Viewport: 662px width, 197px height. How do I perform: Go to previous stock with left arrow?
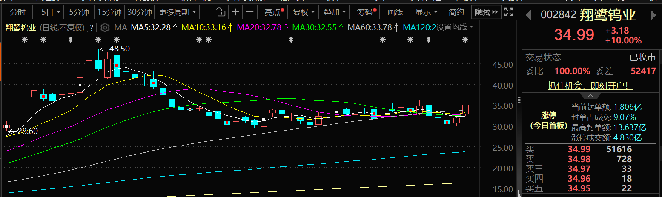pos(528,15)
